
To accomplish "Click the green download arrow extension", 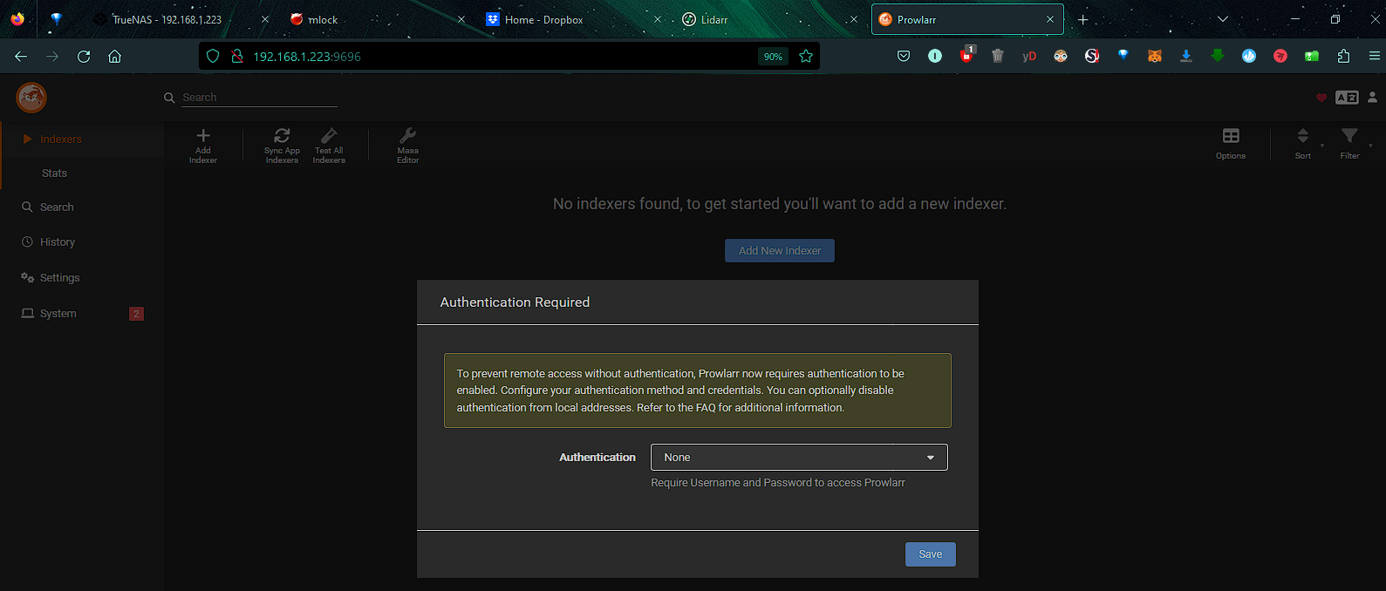I will click(x=1218, y=57).
